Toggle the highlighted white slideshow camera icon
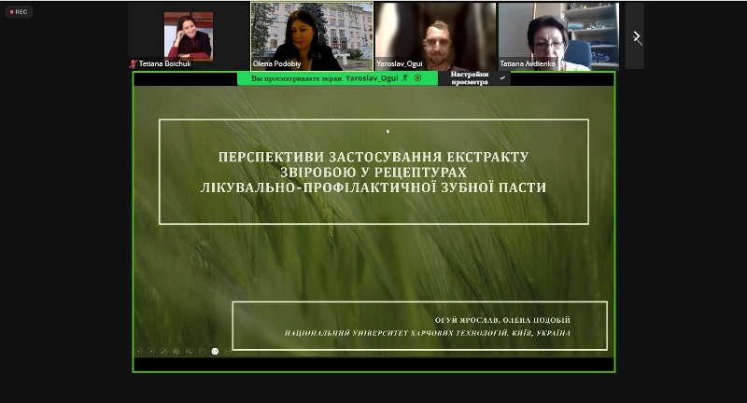Viewport: 747px width, 403px height. point(215,351)
